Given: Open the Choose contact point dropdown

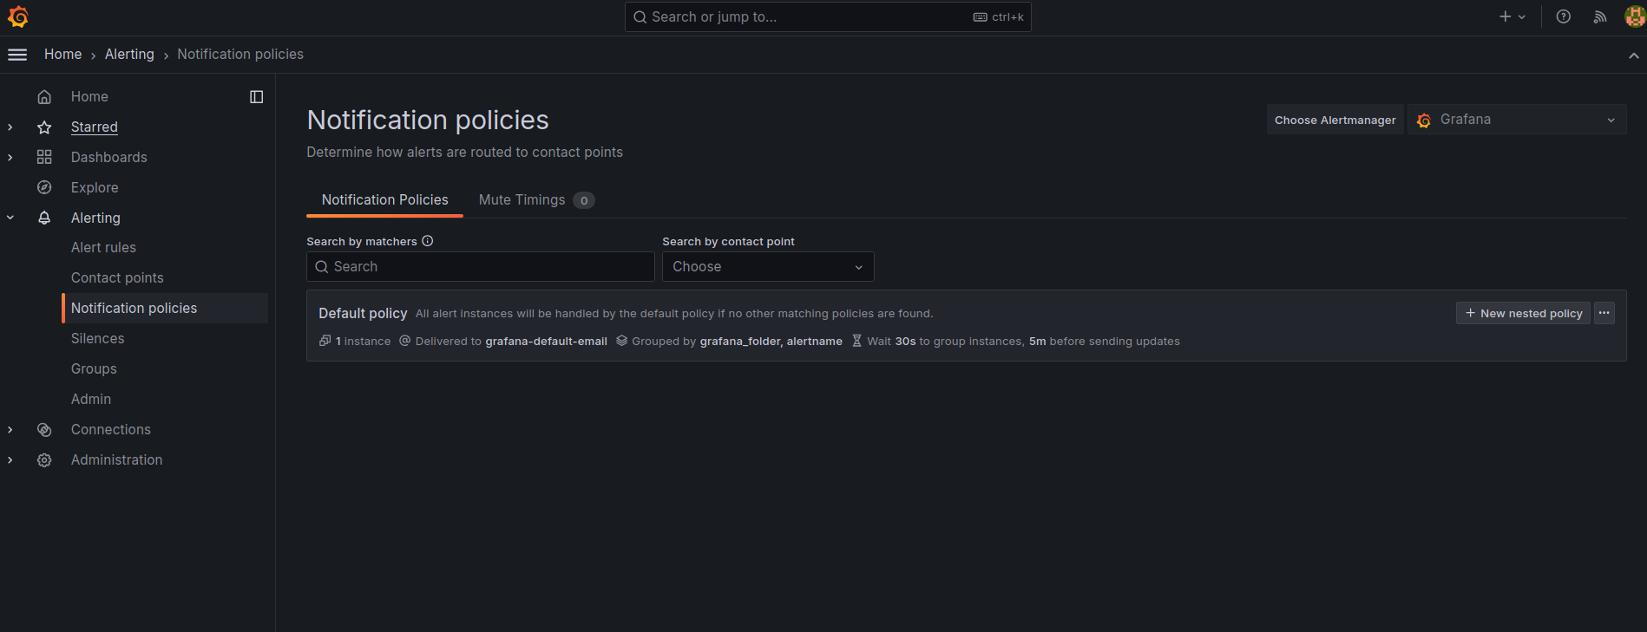Looking at the screenshot, I should (768, 266).
